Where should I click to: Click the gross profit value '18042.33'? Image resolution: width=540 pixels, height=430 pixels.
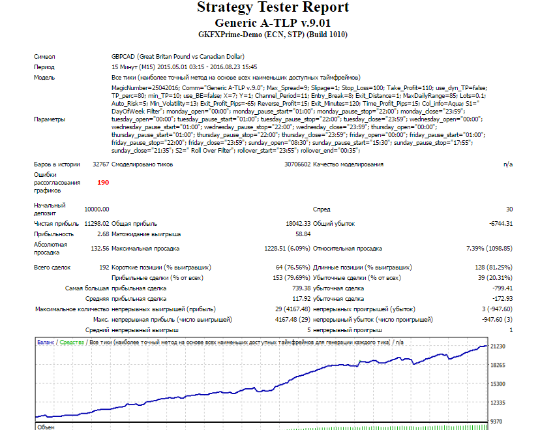298,224
